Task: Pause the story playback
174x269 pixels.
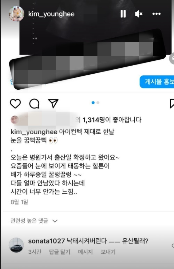Action: (123, 14)
